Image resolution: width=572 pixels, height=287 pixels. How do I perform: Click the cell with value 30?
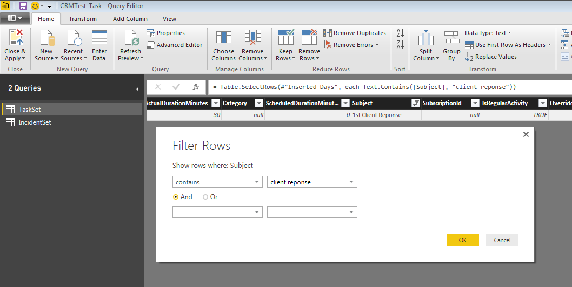(x=183, y=115)
